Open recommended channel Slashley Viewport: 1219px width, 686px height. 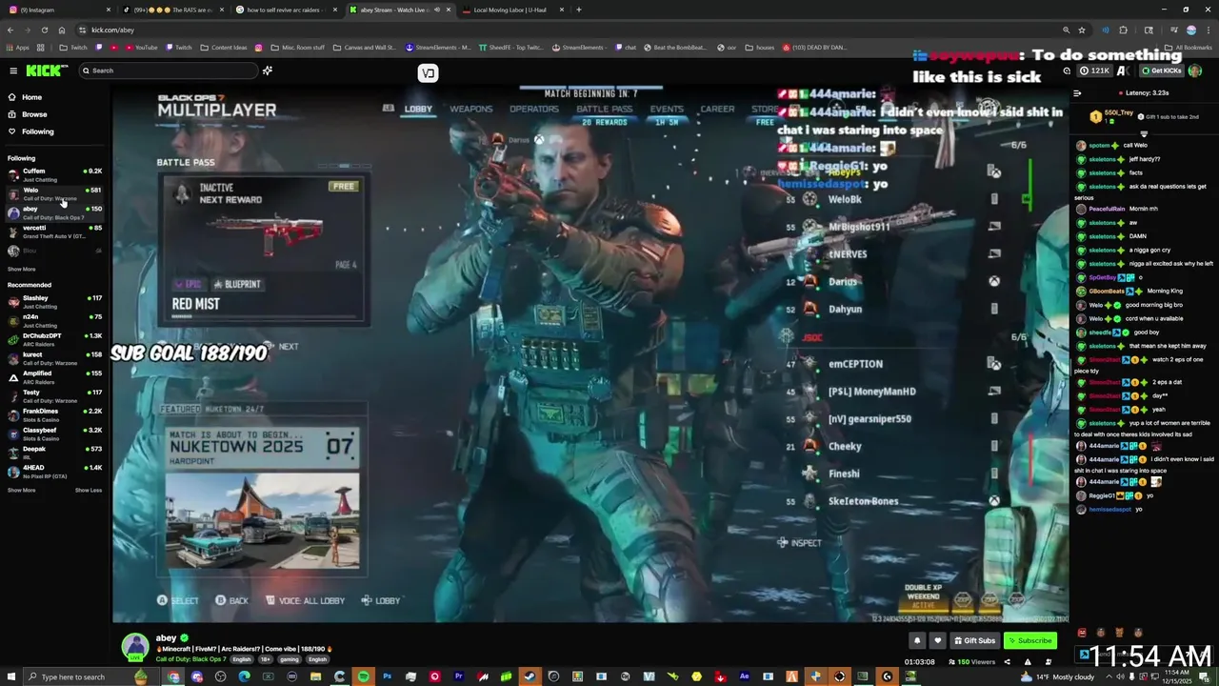pos(54,302)
